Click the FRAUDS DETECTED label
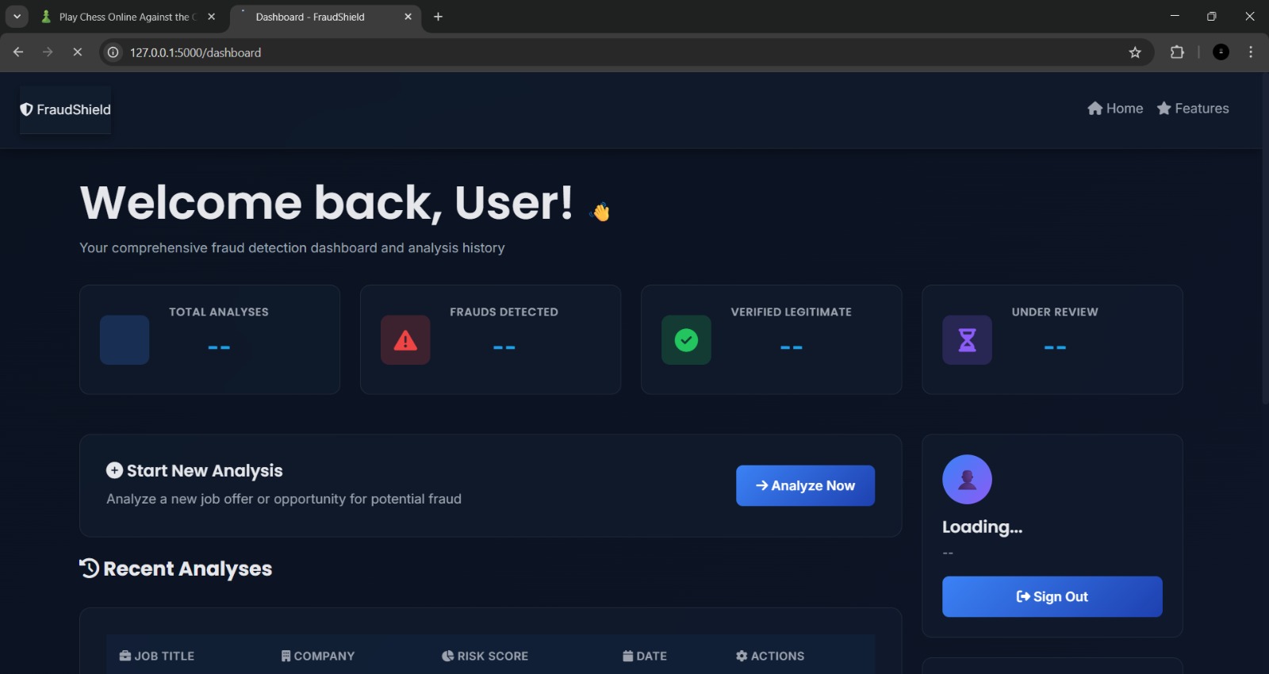This screenshot has height=674, width=1269. [504, 312]
